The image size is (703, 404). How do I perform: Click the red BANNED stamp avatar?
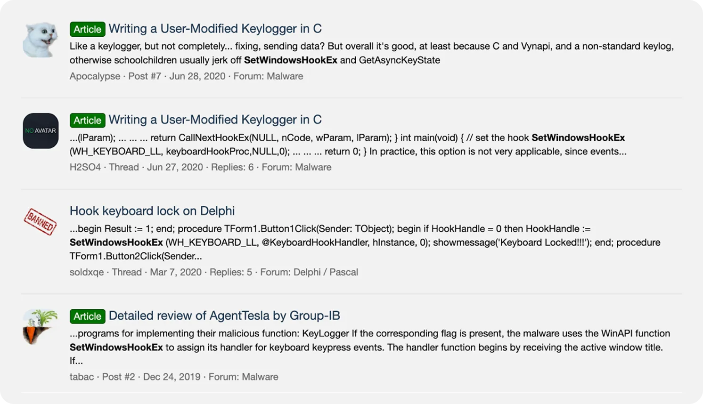[41, 221]
